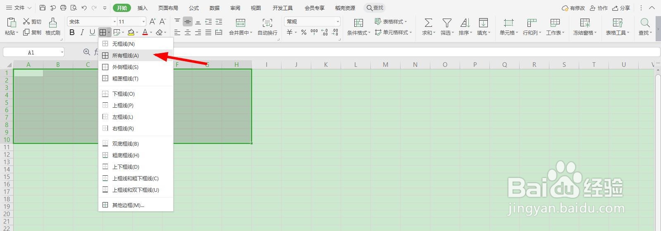The image size is (661, 231).
Task: Click the Redo arrow icon
Action: [x=94, y=8]
